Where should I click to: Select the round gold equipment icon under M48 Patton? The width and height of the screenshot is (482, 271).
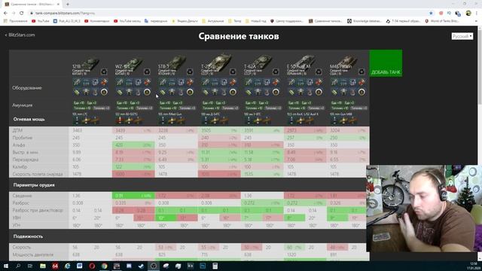click(x=361, y=92)
